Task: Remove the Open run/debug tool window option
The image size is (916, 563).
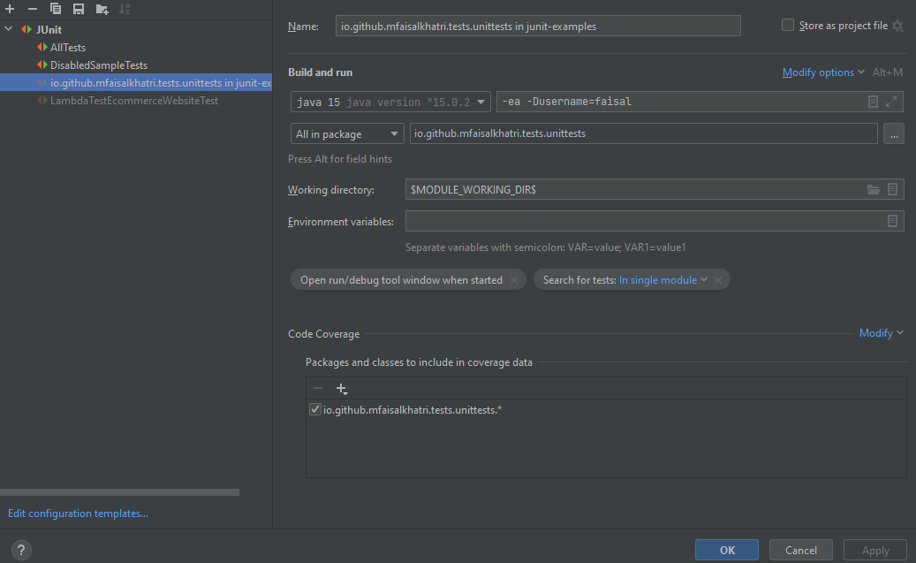Action: 513,280
